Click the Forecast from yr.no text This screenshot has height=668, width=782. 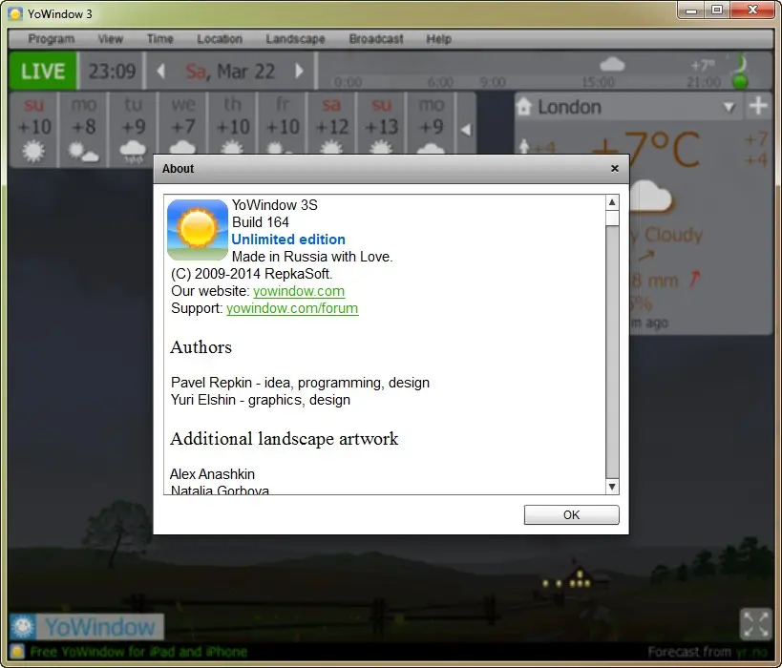[x=708, y=652]
